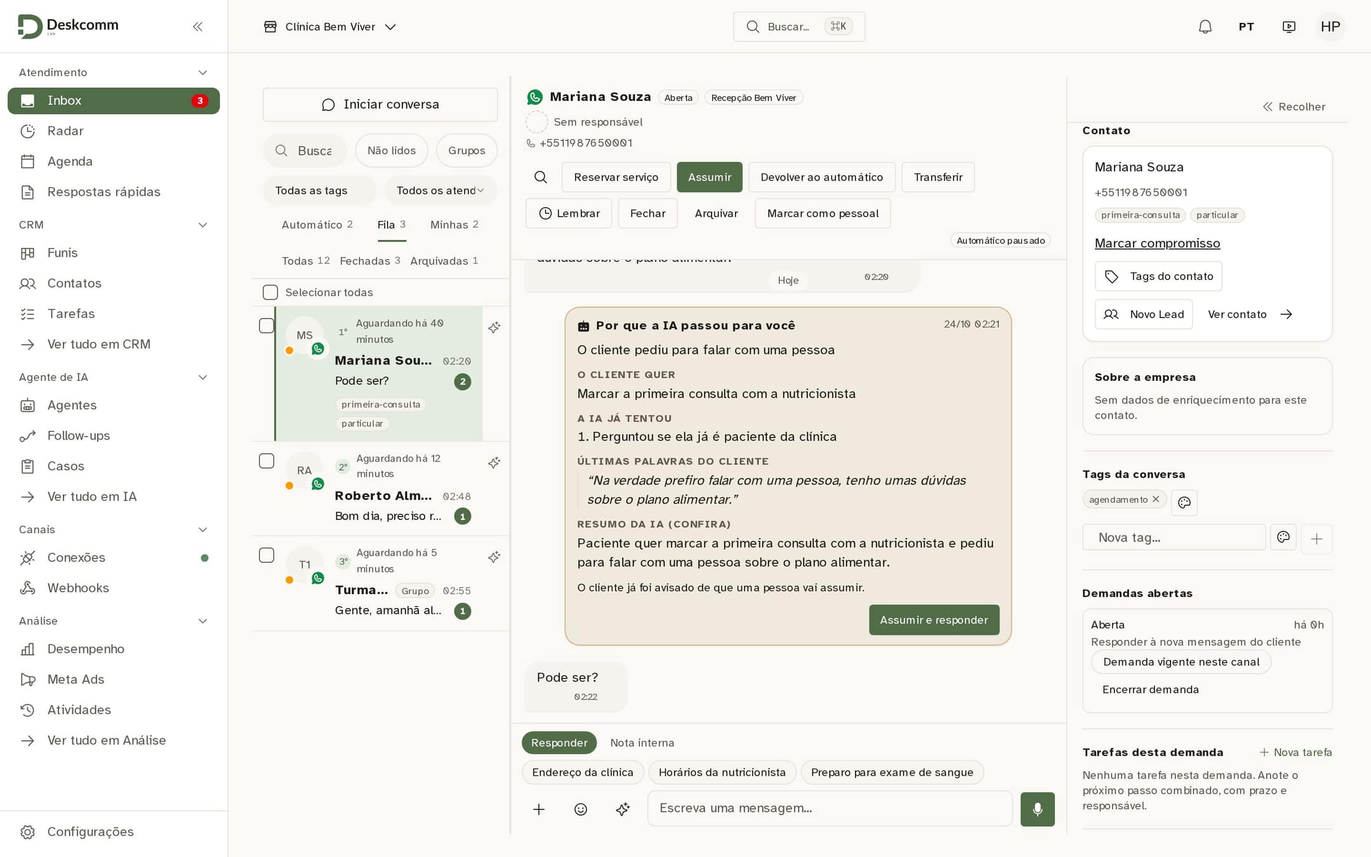Check the Selecionar todas checkbox
The width and height of the screenshot is (1371, 857).
tap(270, 292)
